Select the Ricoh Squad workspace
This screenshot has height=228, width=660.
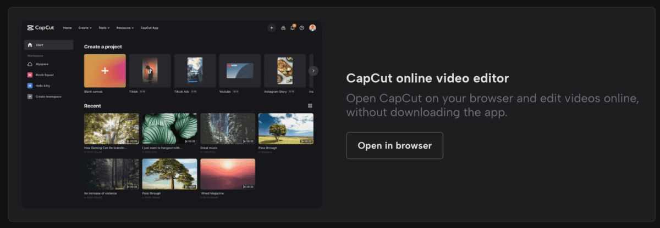[x=44, y=75]
